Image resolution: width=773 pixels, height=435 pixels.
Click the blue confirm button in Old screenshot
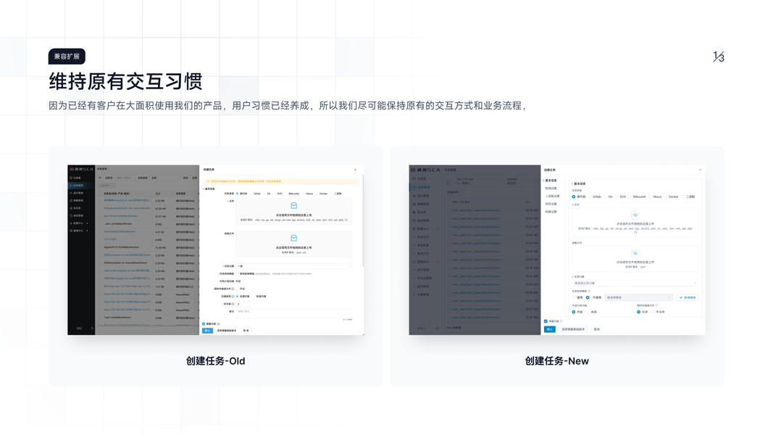tap(207, 331)
